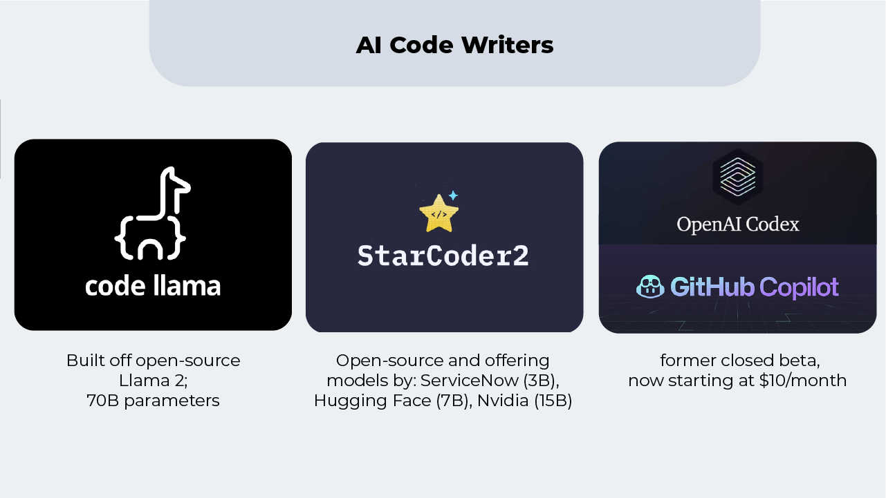Image resolution: width=886 pixels, height=498 pixels.
Task: Click the "Built off open-source" caption line
Action: (153, 361)
